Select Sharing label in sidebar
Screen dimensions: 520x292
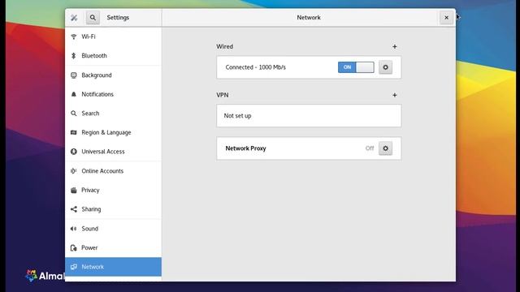click(91, 209)
